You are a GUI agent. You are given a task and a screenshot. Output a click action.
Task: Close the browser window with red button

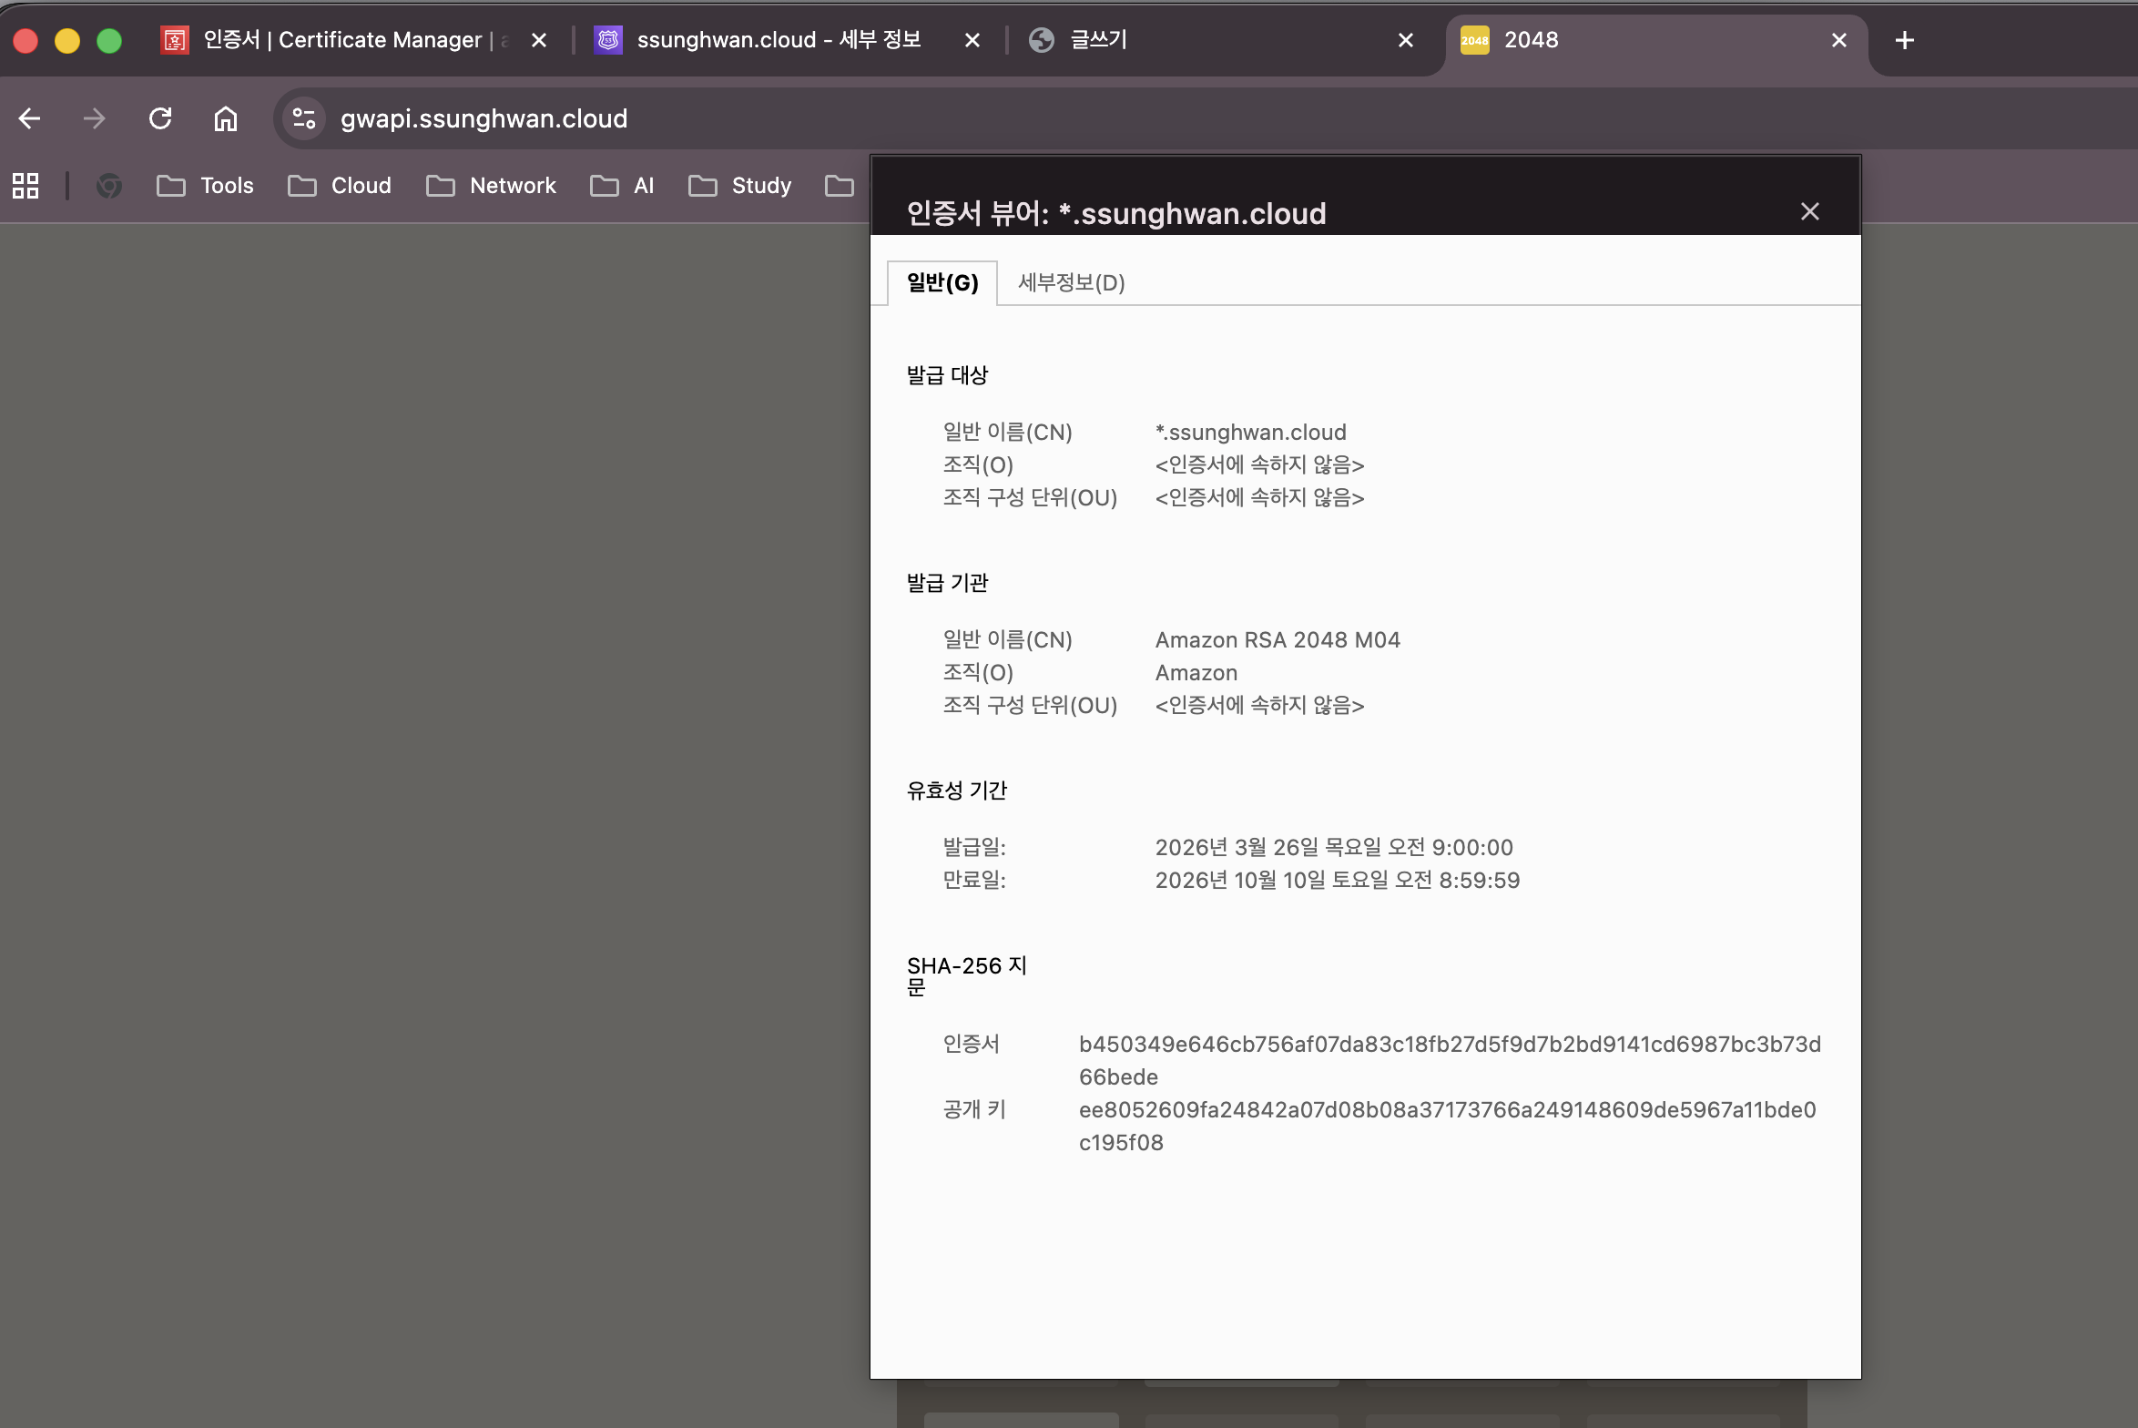click(25, 41)
